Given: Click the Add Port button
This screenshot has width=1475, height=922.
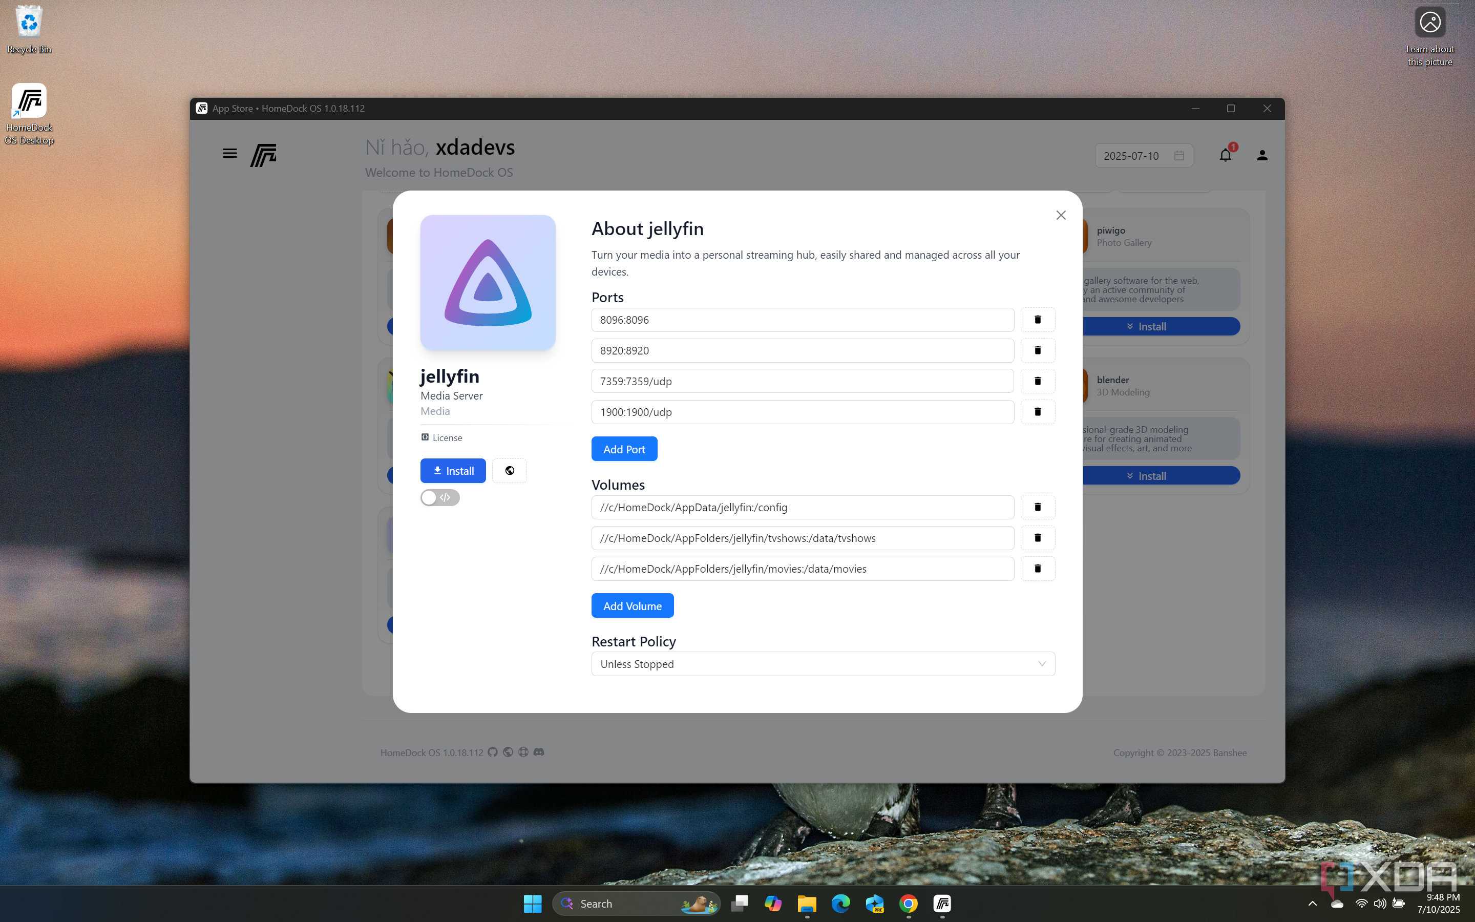Looking at the screenshot, I should tap(624, 449).
